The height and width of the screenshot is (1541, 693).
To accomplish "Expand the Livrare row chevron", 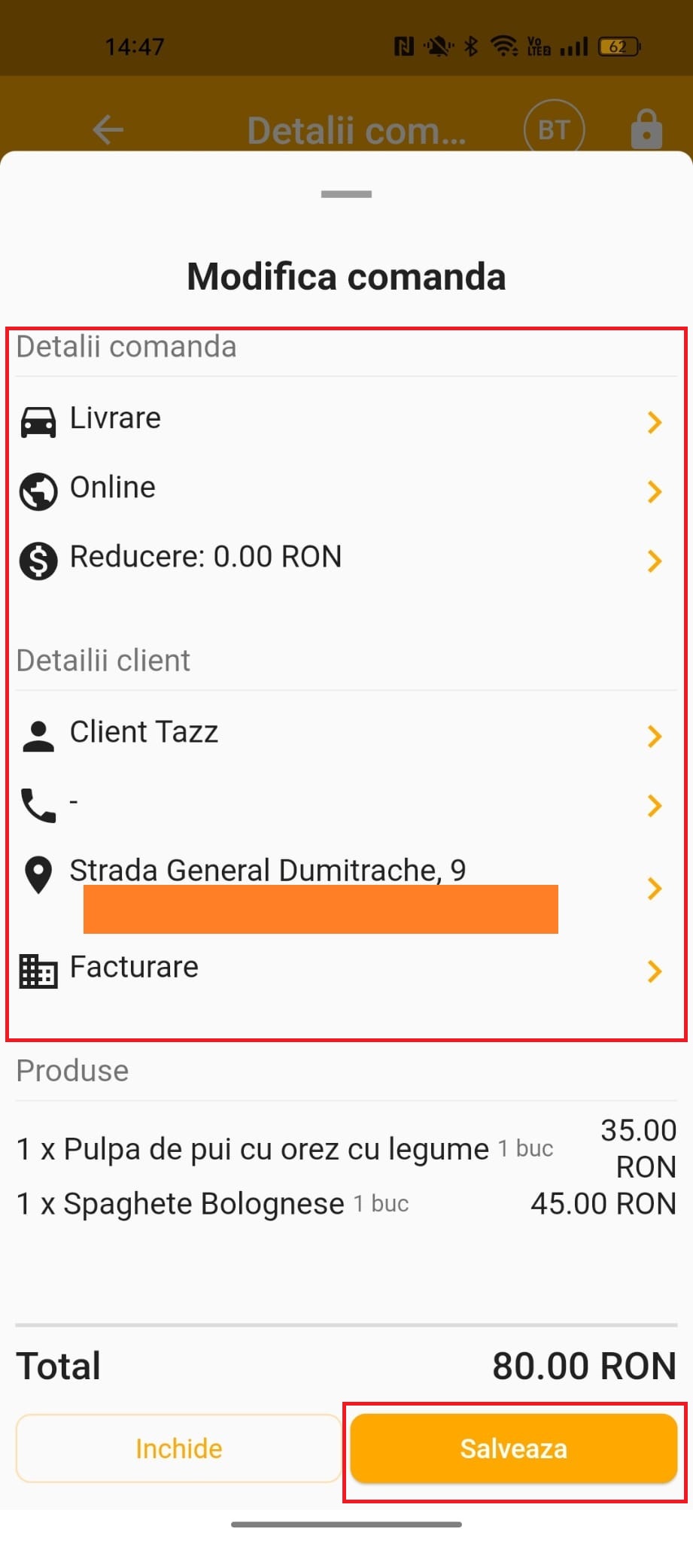I will coord(654,422).
